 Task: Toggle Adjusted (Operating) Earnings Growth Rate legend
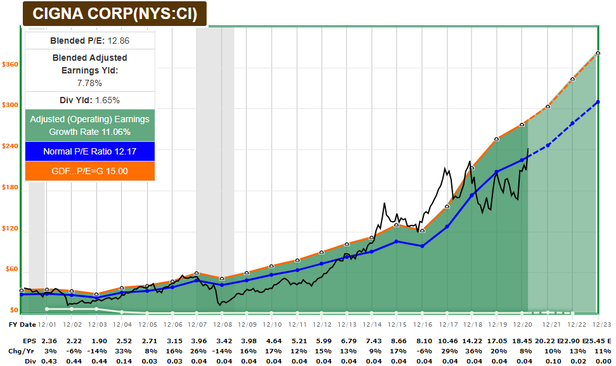pos(89,125)
